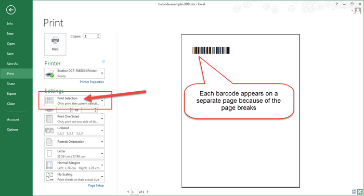364x196 pixels.
Task: Expand the Collated dropdown
Action: [x=102, y=131]
